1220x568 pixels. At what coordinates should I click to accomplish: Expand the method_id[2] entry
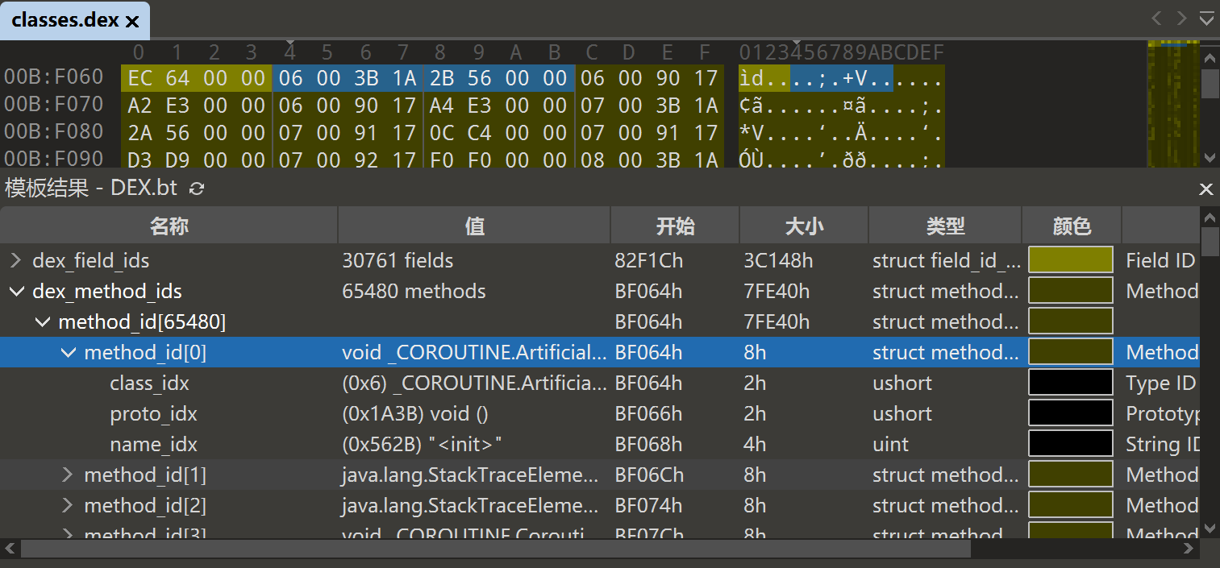pyautogui.click(x=68, y=506)
